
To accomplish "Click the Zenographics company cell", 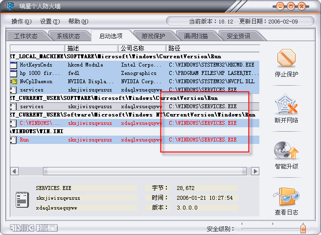I will (138, 73).
